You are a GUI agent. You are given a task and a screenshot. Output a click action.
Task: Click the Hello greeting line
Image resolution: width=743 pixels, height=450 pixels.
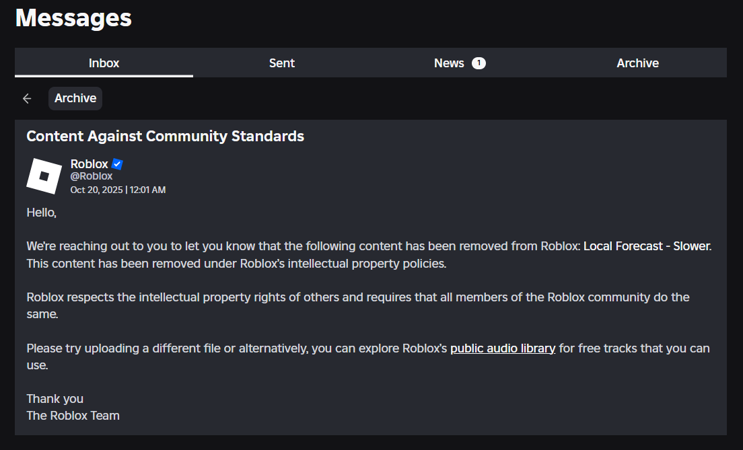pyautogui.click(x=40, y=212)
